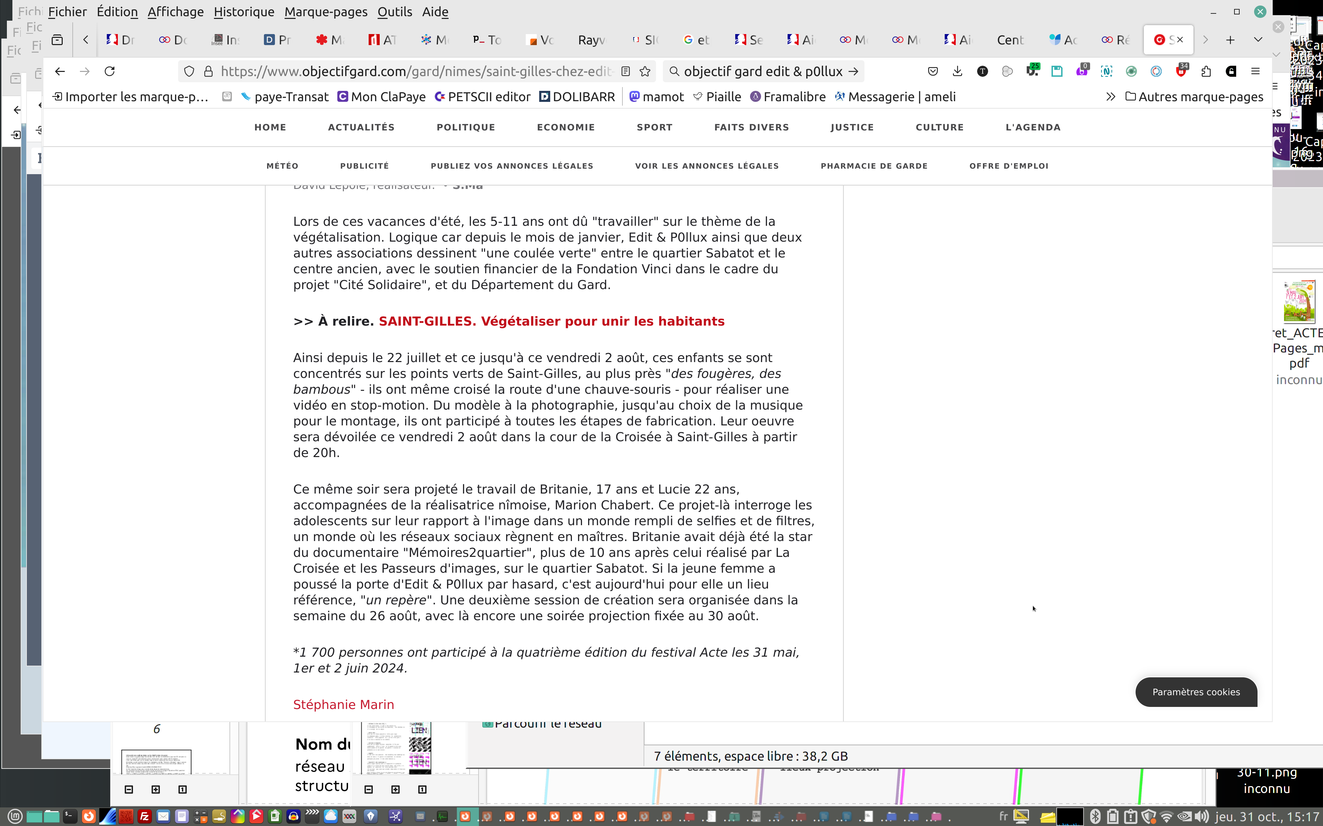Bookmark this page with the star icon
The width and height of the screenshot is (1323, 826).
pyautogui.click(x=645, y=72)
